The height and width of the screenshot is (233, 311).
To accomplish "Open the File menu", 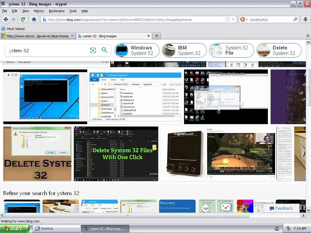I will pos(5,11).
